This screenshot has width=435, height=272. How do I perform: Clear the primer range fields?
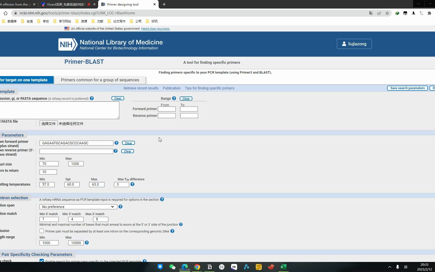coord(186,98)
